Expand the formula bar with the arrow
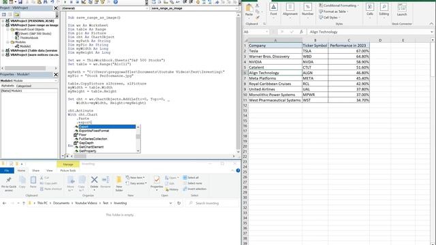Screen dimensions: 436x245 point(431,32)
